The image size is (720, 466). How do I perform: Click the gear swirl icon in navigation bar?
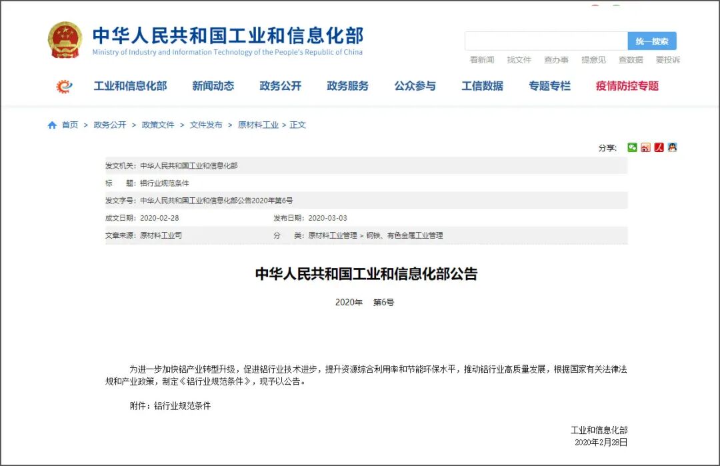[x=64, y=86]
